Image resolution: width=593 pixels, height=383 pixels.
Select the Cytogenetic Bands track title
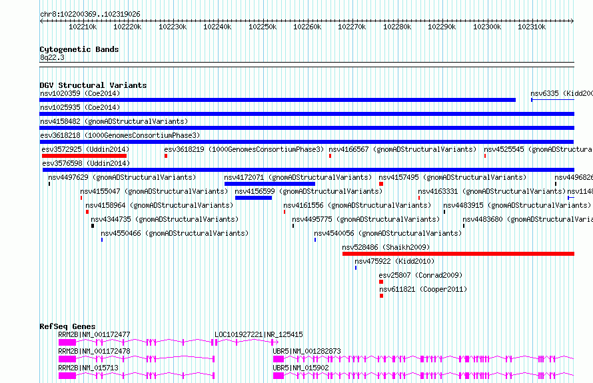coord(79,49)
